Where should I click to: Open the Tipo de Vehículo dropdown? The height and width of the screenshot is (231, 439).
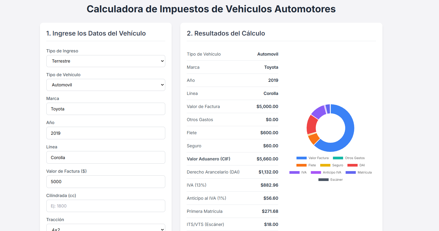pyautogui.click(x=106, y=85)
